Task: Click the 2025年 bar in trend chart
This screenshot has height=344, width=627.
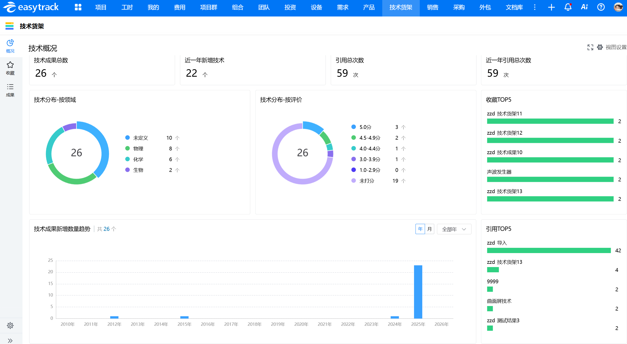Action: [x=418, y=292]
